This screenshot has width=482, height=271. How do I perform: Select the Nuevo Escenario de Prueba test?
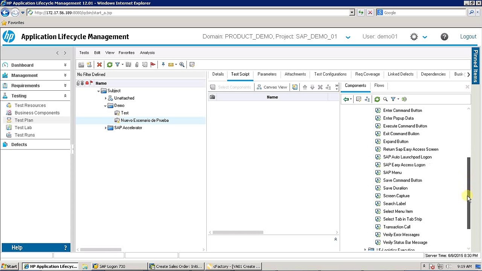click(145, 120)
